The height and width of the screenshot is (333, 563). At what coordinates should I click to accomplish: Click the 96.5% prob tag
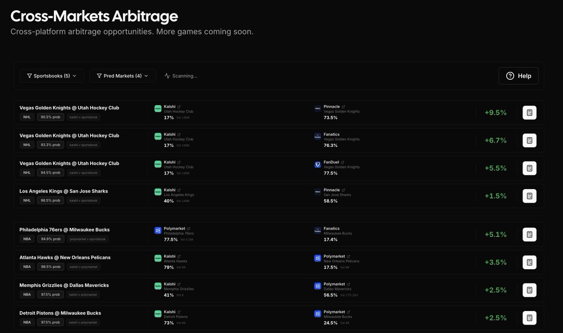pyautogui.click(x=51, y=267)
